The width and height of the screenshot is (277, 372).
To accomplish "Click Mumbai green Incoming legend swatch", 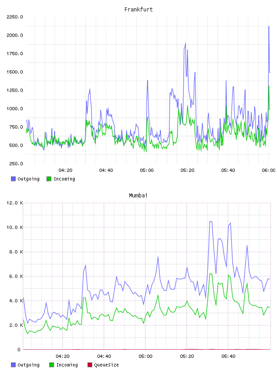I will [x=51, y=365].
